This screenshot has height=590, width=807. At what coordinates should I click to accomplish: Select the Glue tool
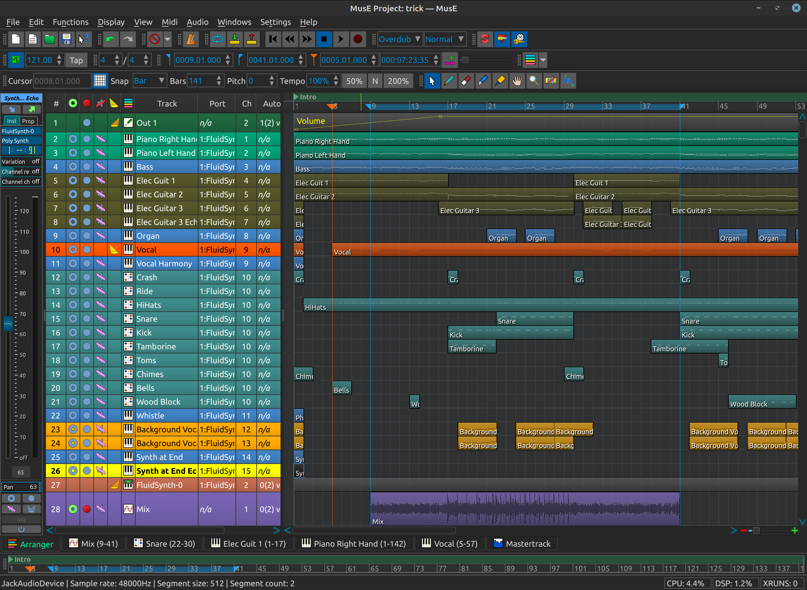500,81
